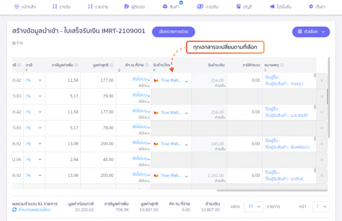Open the สินค้า products menu
This screenshot has width=342, height=221.
coord(171,7)
